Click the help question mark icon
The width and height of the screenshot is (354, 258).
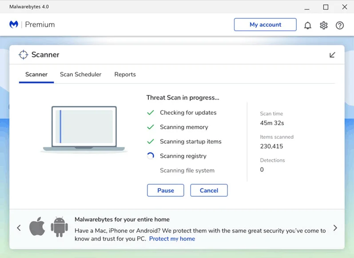pyautogui.click(x=340, y=25)
